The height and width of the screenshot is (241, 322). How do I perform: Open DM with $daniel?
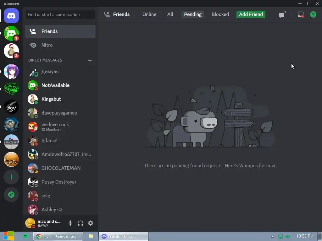tap(60, 141)
